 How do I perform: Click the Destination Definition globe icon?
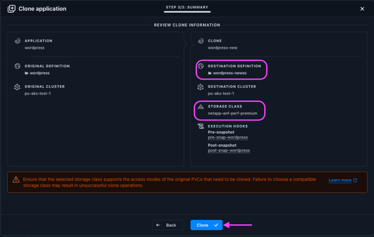pyautogui.click(x=201, y=66)
